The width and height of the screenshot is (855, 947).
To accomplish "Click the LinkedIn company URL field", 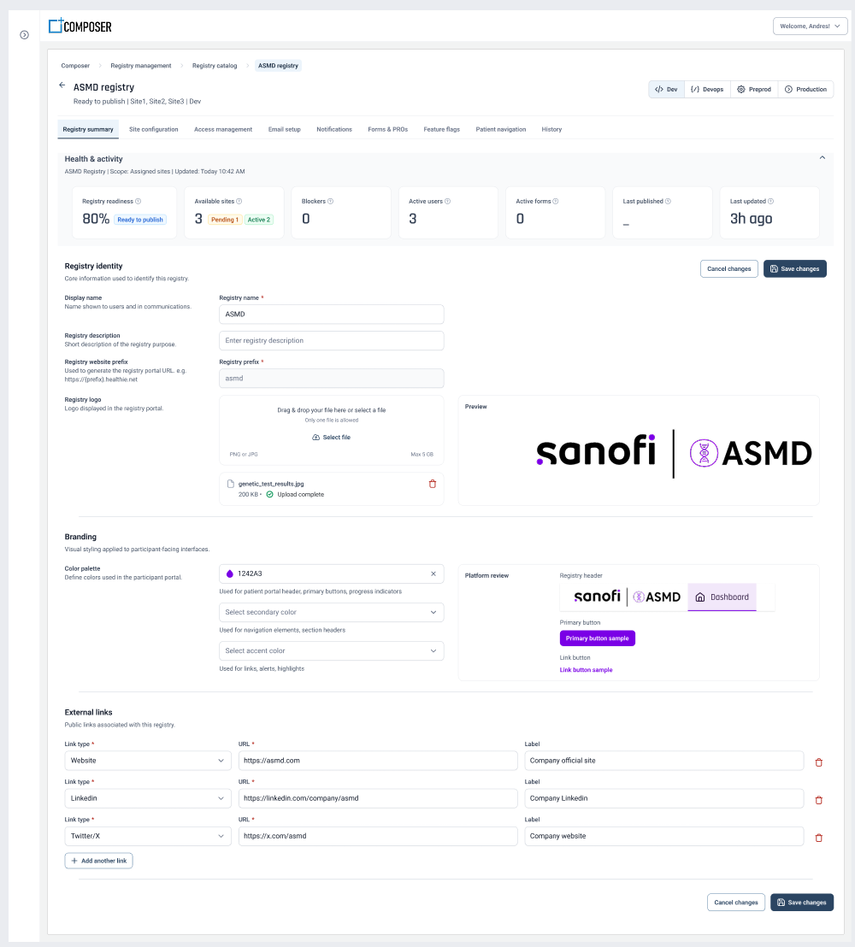I will 378,798.
